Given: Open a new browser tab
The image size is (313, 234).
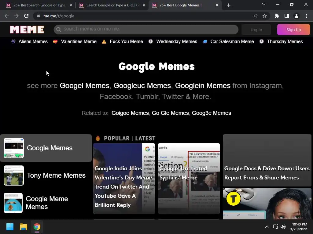Looking at the screenshot, I should (x=229, y=5).
